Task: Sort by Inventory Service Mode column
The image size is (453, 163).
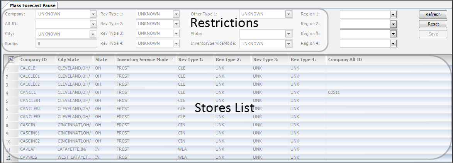Action: (x=143, y=59)
